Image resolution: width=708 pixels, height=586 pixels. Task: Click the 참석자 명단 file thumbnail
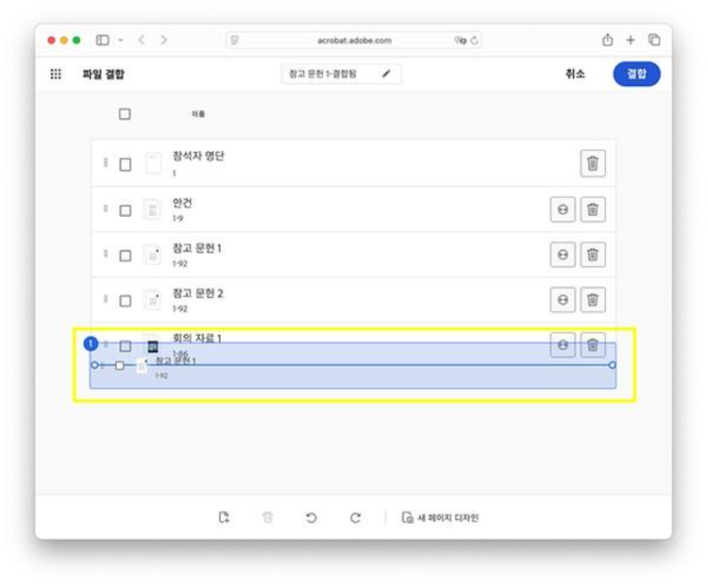pos(153,163)
